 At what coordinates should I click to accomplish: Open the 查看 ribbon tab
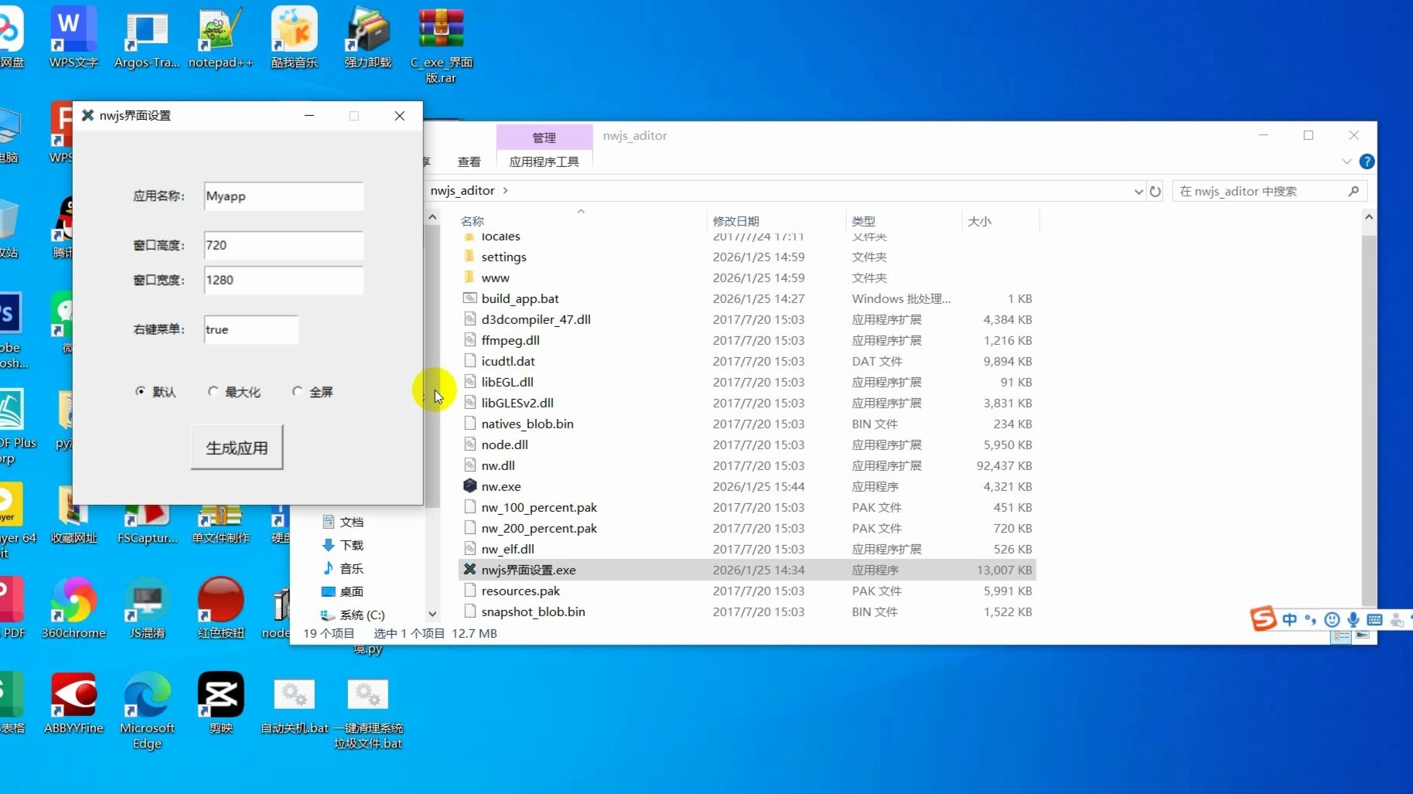[x=469, y=162]
